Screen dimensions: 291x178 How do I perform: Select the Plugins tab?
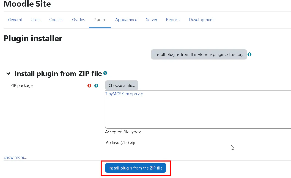tap(100, 20)
